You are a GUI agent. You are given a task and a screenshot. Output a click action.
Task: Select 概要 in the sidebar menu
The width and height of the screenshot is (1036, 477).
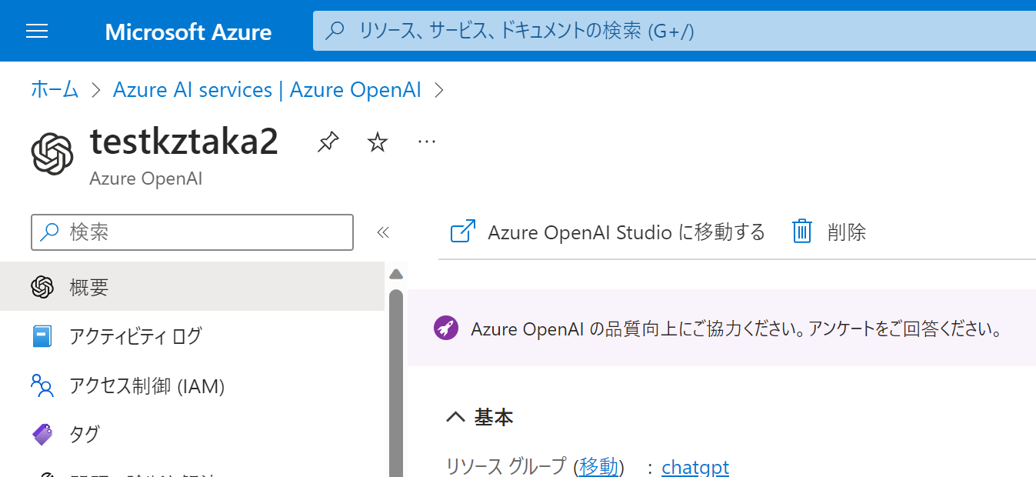pyautogui.click(x=89, y=287)
